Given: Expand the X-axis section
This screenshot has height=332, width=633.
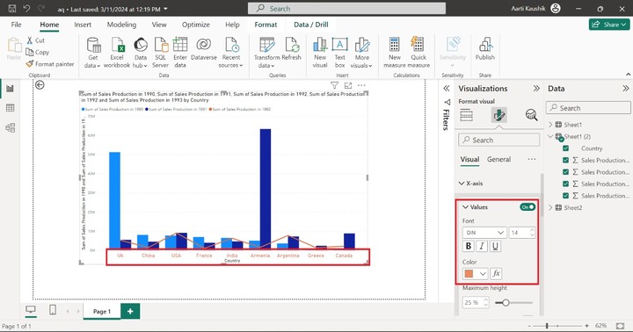Looking at the screenshot, I should coord(470,184).
